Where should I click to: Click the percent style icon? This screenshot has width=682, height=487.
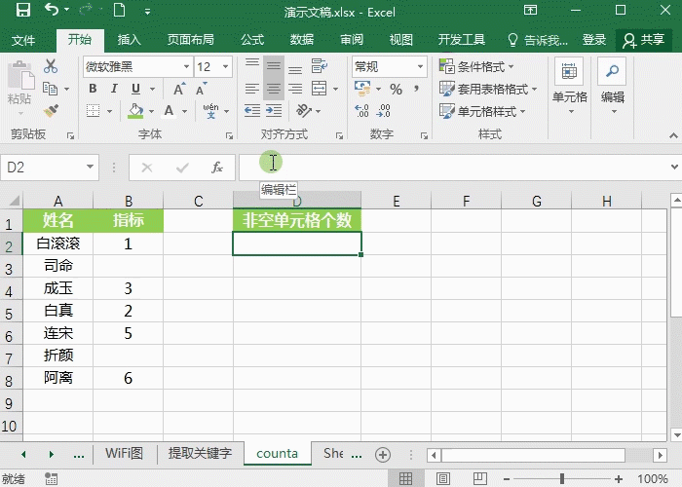point(396,89)
